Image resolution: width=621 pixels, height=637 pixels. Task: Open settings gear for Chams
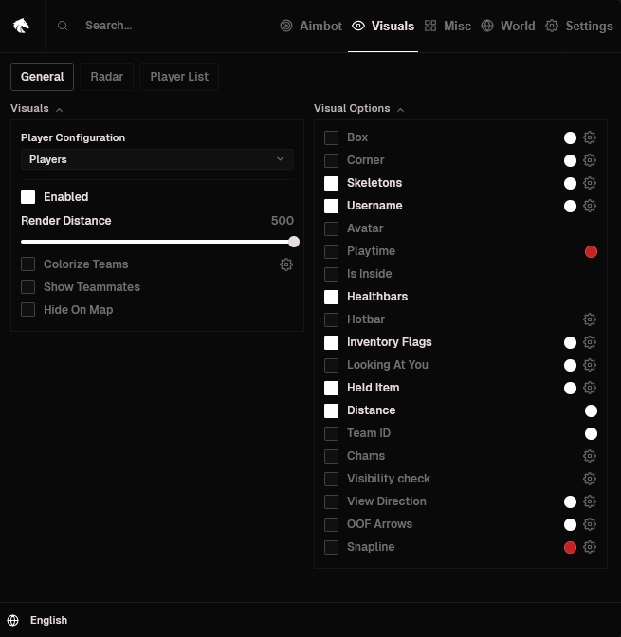(590, 456)
